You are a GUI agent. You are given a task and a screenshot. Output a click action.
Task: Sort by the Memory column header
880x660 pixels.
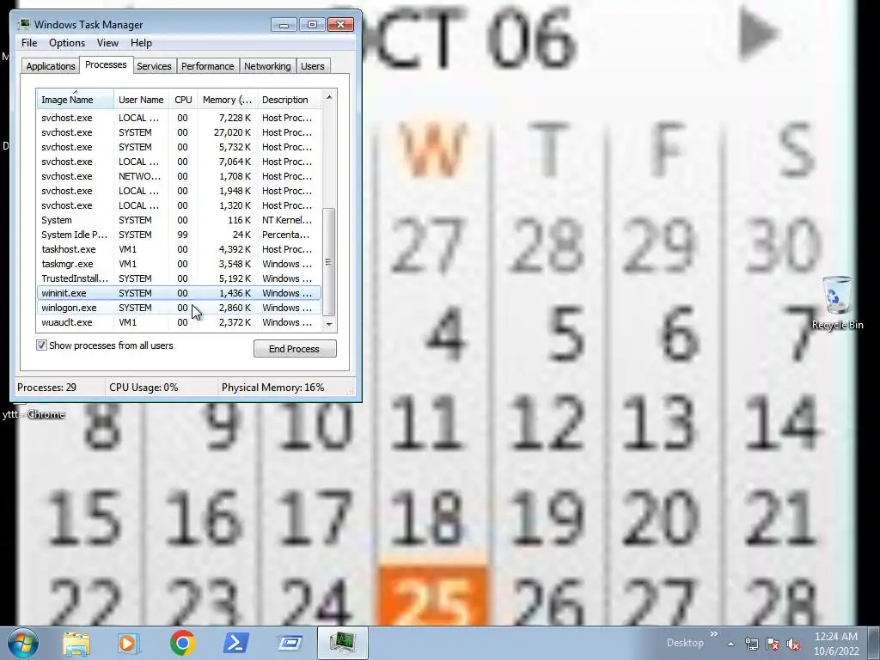tap(227, 100)
